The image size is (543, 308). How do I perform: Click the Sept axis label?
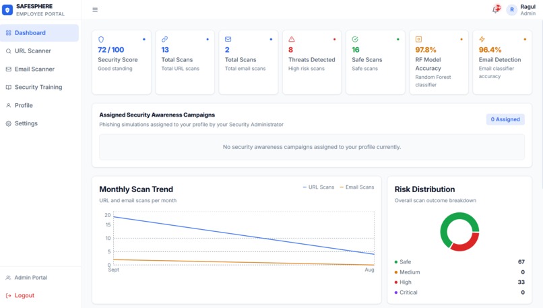pos(113,270)
